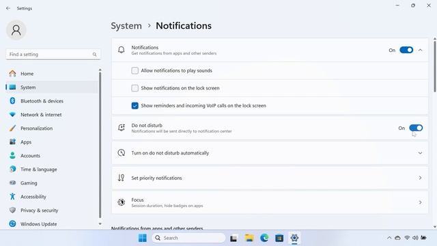
Task: Open Bluetooth & devices settings
Action: [x=52, y=101]
